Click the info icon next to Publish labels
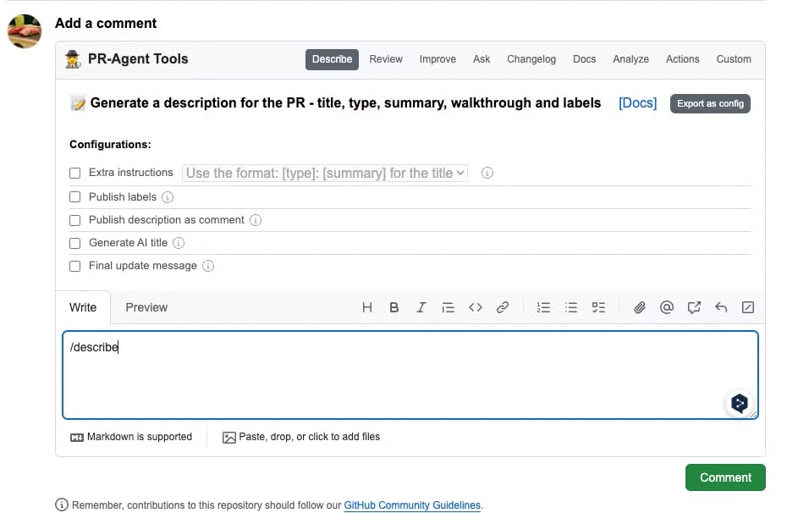This screenshot has width=787, height=513. tap(168, 197)
